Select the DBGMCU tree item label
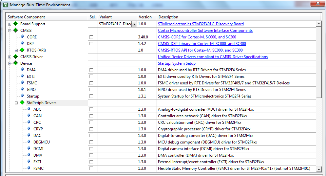The image size is (326, 176). click(x=42, y=142)
